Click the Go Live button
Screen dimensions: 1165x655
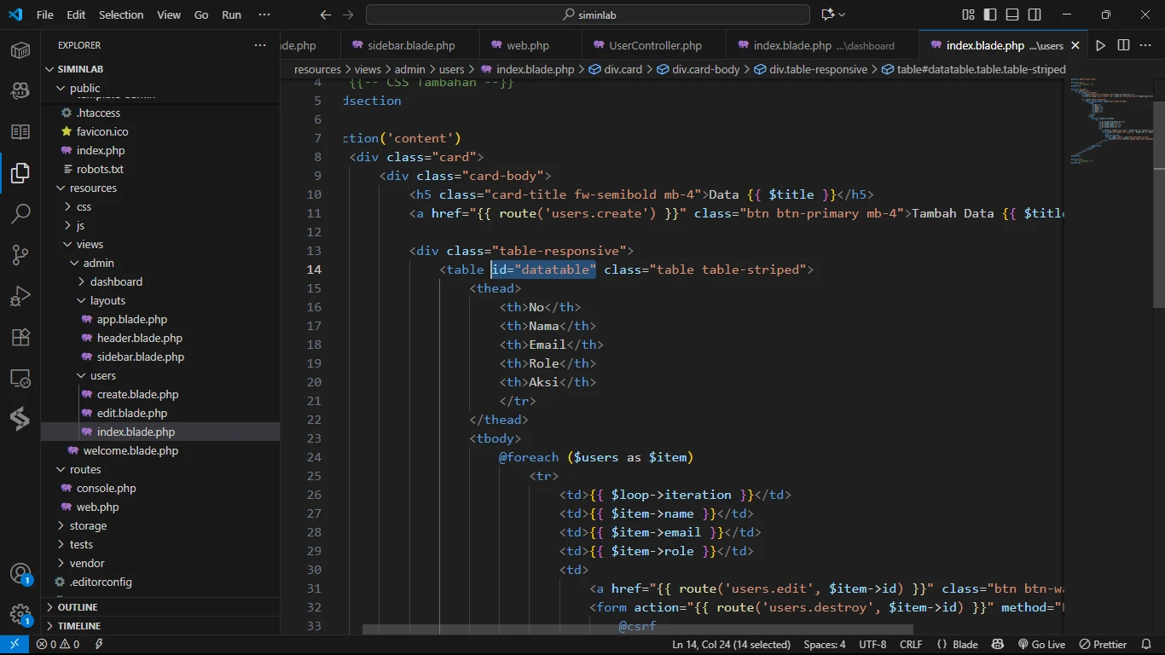(1041, 645)
